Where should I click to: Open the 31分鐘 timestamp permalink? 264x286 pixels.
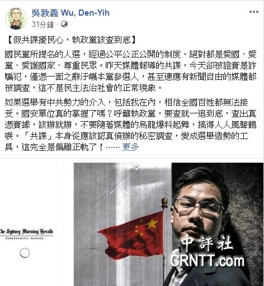click(x=43, y=25)
